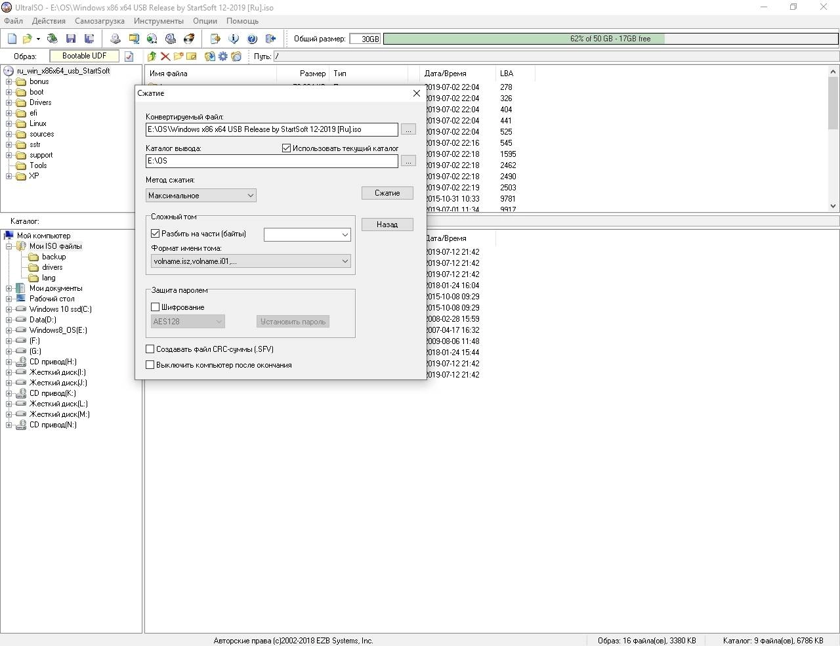The image size is (840, 646).
Task: Browse for Каталог вывода via ... button
Action: 408,161
